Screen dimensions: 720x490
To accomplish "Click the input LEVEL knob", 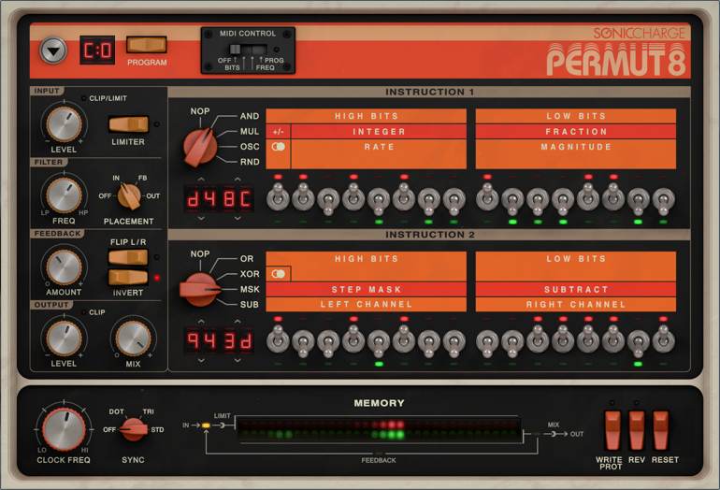I will tap(63, 123).
